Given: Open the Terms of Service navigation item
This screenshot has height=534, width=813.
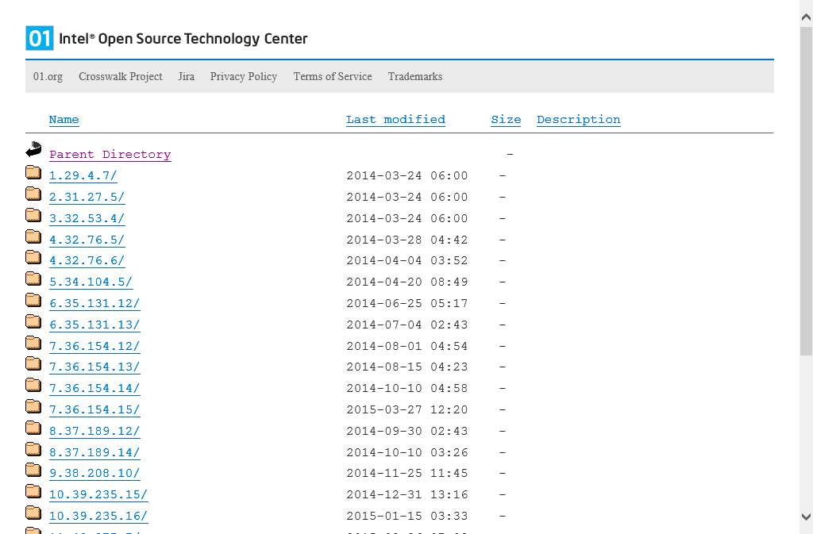Looking at the screenshot, I should coord(333,77).
